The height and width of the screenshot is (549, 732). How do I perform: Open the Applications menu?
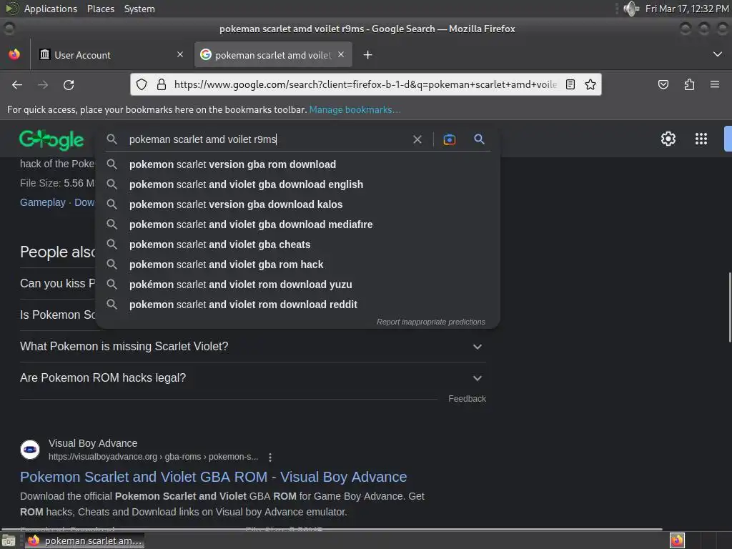tap(51, 9)
